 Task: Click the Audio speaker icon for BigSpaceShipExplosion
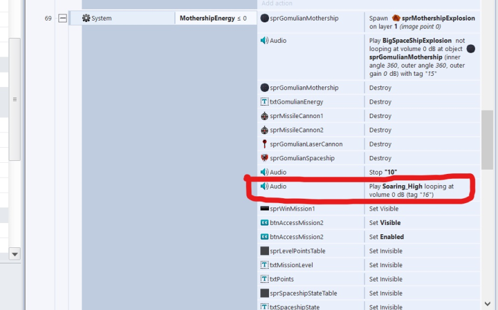(265, 41)
